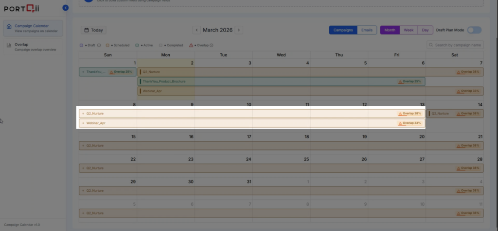Switch to the Emails tab
Viewport: 498px width, 231px height.
367,30
